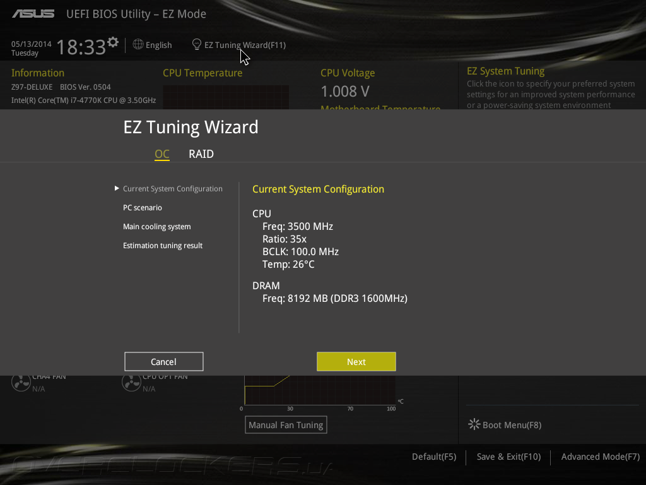This screenshot has height=485, width=646.
Task: Click the DRAM section label
Action: point(266,285)
